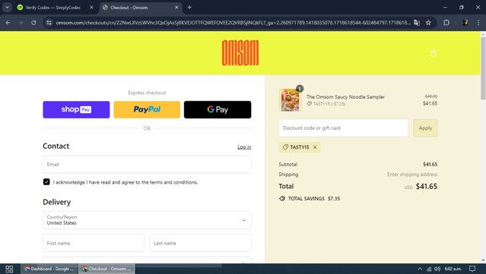
Task: Open the Windows Start button
Action: [9, 269]
